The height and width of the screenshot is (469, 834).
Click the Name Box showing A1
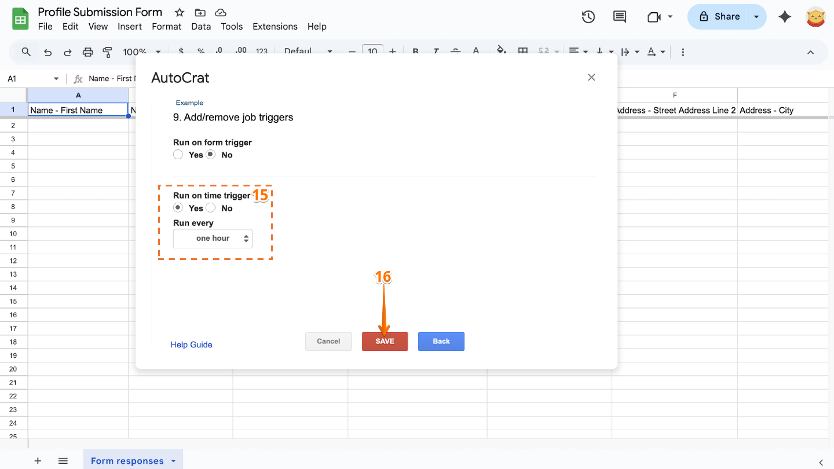[32, 79]
